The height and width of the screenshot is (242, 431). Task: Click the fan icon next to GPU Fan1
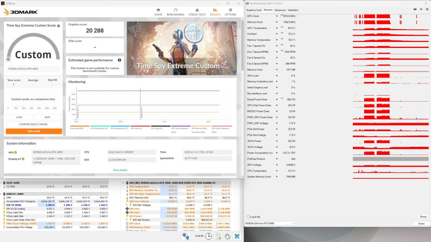coord(127,209)
